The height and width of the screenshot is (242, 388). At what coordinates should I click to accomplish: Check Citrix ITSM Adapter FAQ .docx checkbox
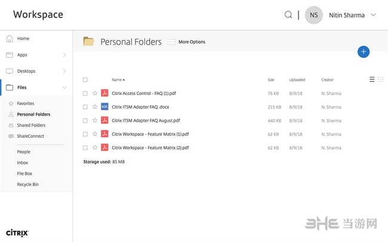click(x=85, y=107)
